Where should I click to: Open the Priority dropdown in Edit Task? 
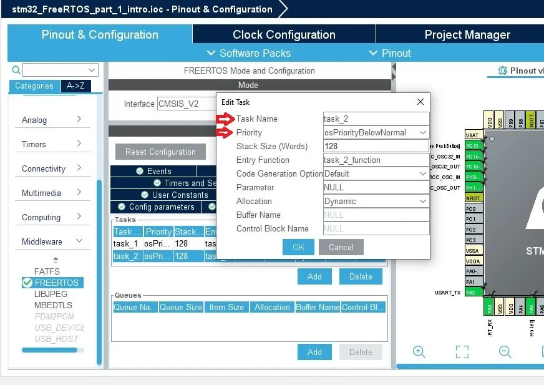[x=422, y=132]
